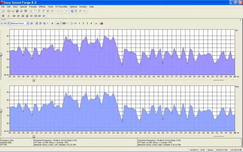
Task: Toggle Loop Playback
Action: [9, 16]
